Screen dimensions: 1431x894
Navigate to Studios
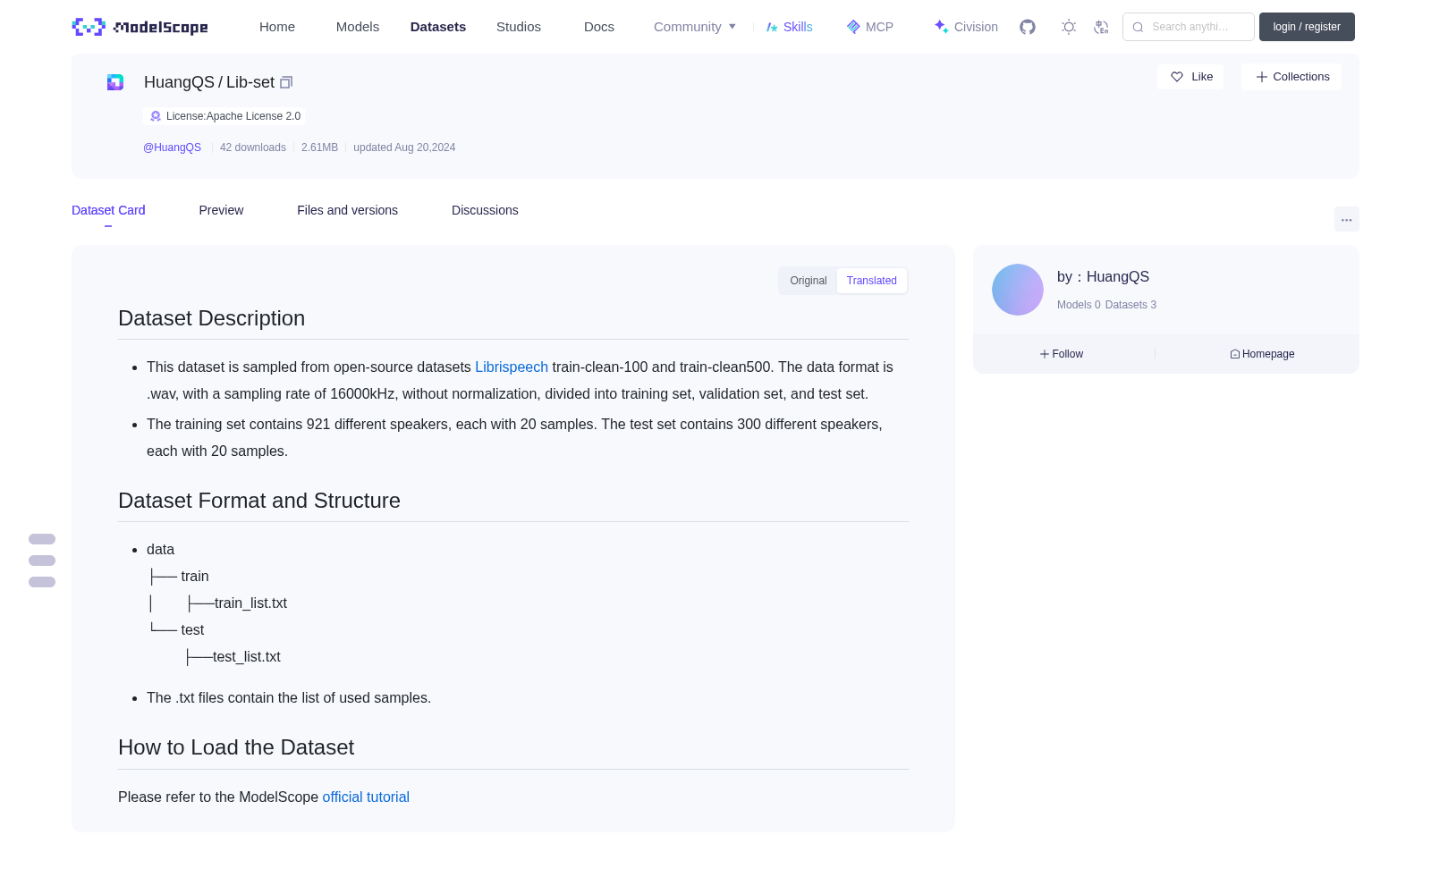(x=519, y=27)
